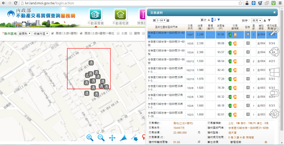Close the 交易資料 panel
This screenshot has width=284, height=145.
click(275, 12)
